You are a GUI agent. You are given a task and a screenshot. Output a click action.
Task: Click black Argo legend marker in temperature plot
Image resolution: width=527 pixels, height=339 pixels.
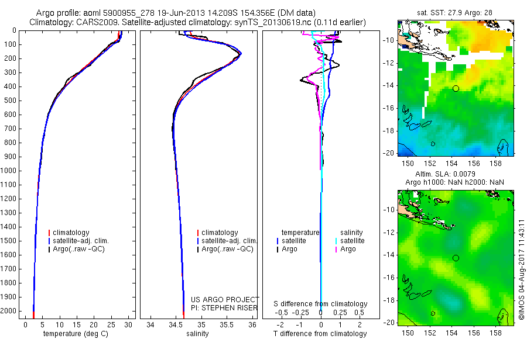click(x=49, y=250)
